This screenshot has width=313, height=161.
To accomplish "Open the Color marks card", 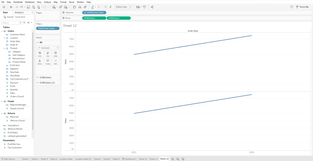I will pos(40,54).
